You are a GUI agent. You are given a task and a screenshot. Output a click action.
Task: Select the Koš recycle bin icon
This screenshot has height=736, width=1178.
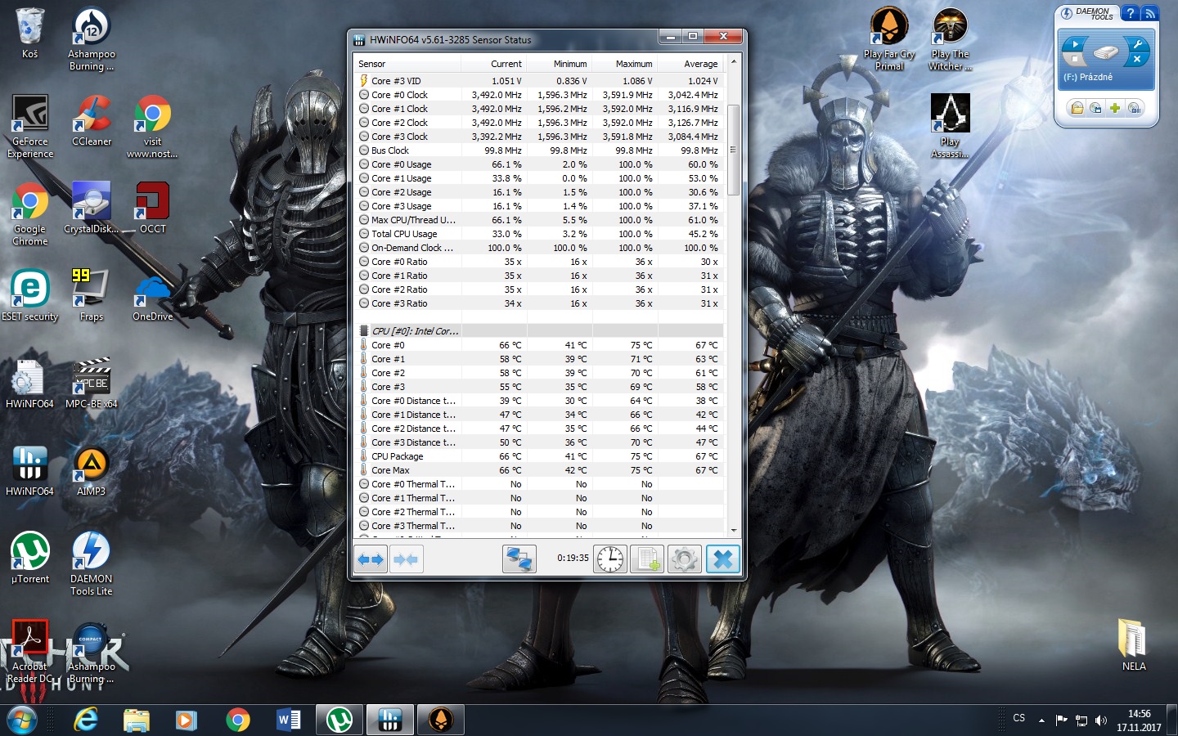click(30, 33)
